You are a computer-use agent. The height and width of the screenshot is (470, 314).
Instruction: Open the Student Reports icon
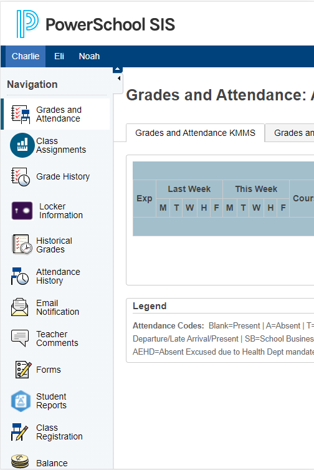pyautogui.click(x=21, y=401)
